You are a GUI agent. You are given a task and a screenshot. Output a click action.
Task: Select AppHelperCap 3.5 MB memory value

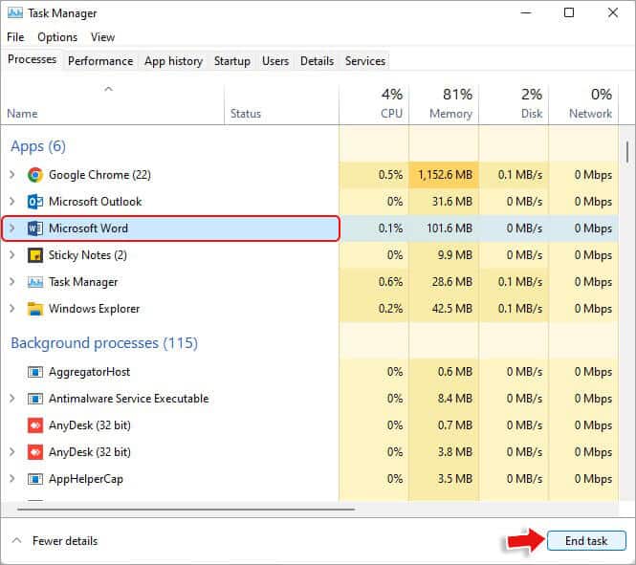(454, 479)
